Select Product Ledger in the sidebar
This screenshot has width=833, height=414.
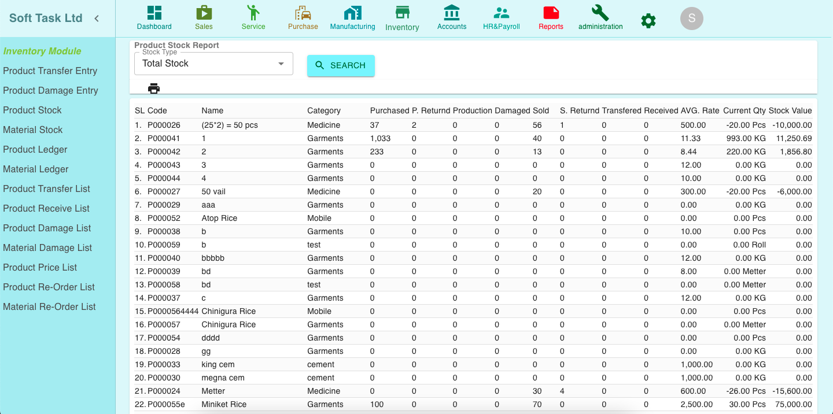pos(35,149)
